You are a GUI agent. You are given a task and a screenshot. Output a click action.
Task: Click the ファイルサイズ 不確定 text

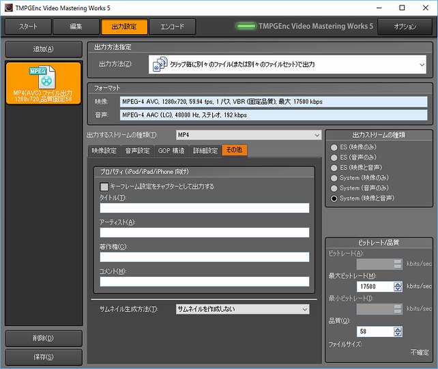420,353
